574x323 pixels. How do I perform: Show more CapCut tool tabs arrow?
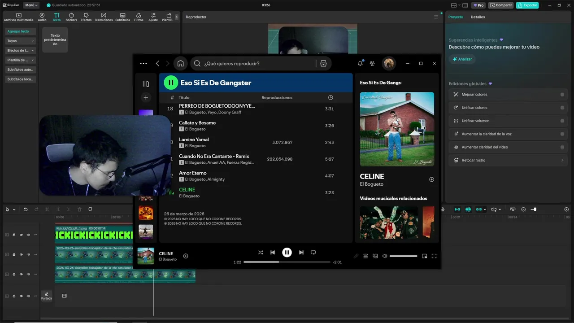tap(177, 17)
